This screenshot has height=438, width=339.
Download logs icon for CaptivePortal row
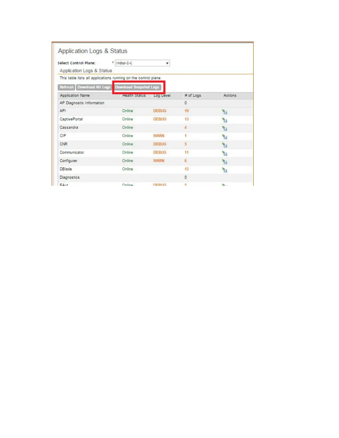(x=225, y=120)
